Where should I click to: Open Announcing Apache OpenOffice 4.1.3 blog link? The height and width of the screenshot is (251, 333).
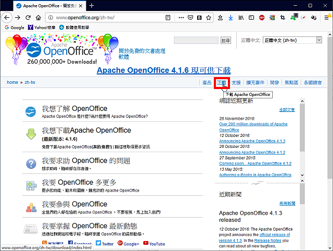point(252,141)
